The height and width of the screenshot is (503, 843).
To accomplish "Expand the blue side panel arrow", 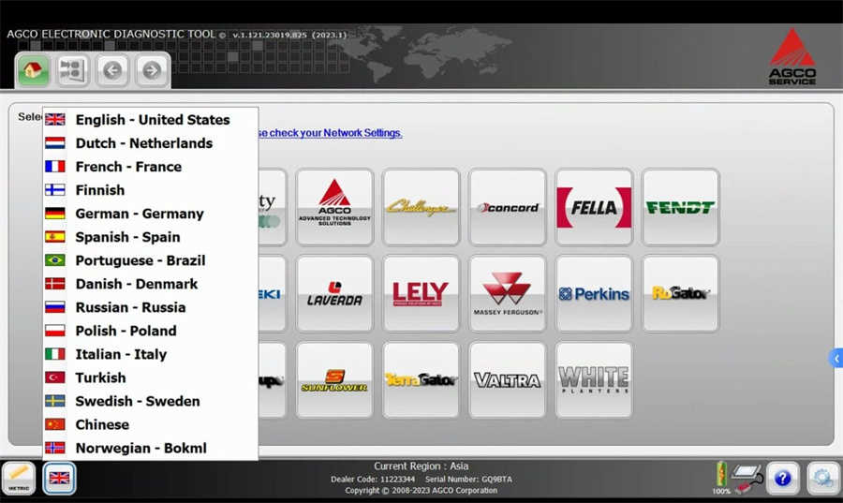I will [x=835, y=358].
